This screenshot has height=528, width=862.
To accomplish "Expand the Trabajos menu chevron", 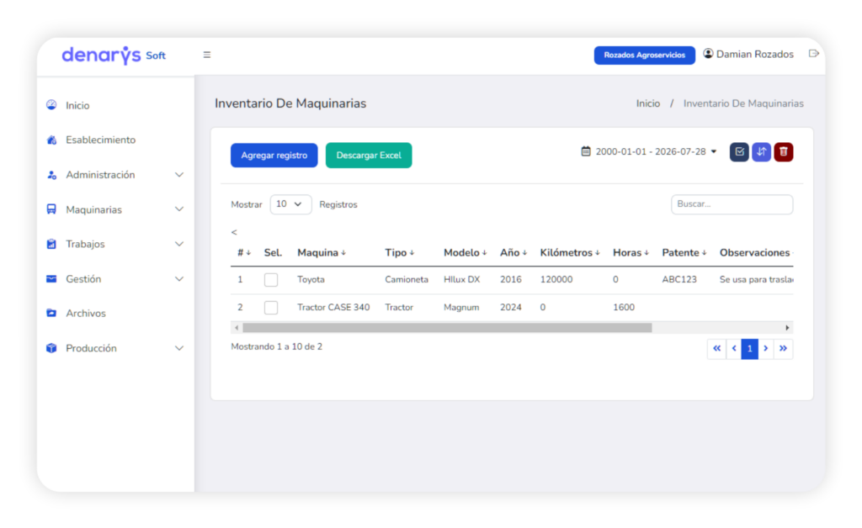I will coord(179,244).
